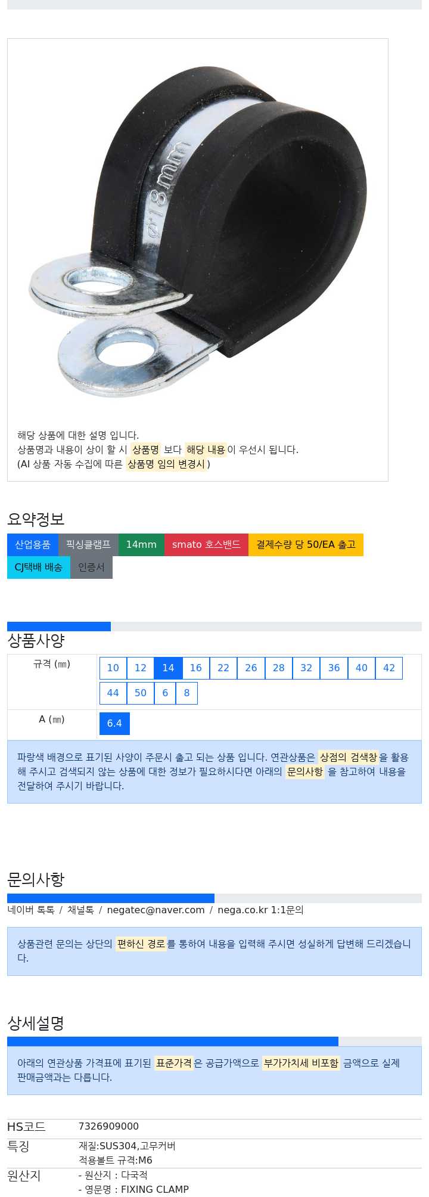Select the 6.4 A dimension option

tap(114, 723)
